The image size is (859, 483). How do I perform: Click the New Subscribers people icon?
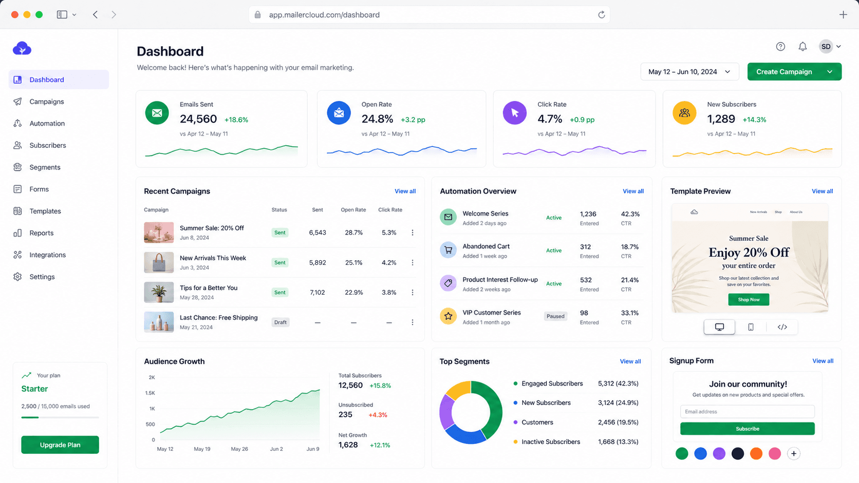pyautogui.click(x=684, y=113)
